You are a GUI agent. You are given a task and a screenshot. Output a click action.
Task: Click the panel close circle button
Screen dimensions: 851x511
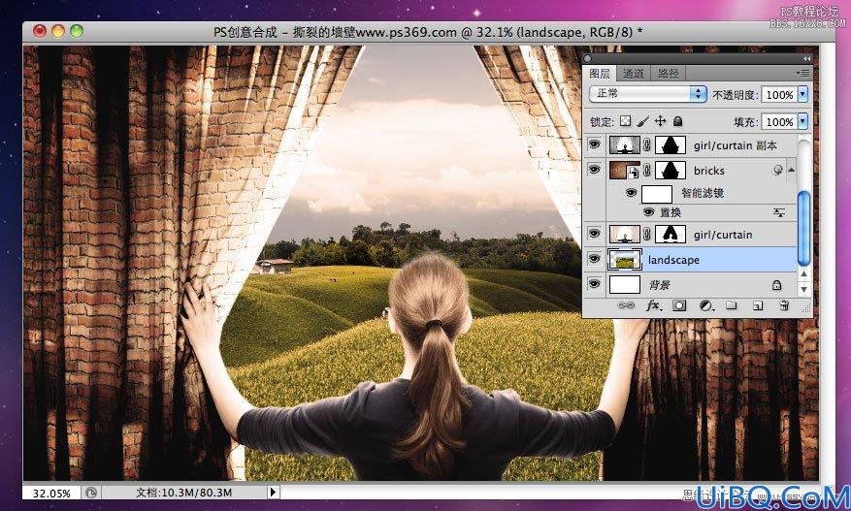pyautogui.click(x=588, y=58)
